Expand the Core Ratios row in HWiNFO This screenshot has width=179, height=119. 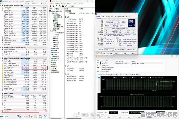(2, 42)
